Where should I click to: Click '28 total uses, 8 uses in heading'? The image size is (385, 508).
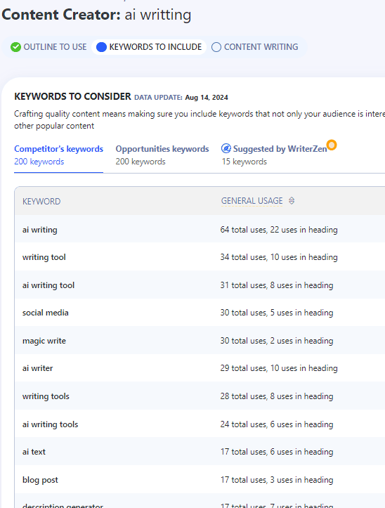coord(277,396)
